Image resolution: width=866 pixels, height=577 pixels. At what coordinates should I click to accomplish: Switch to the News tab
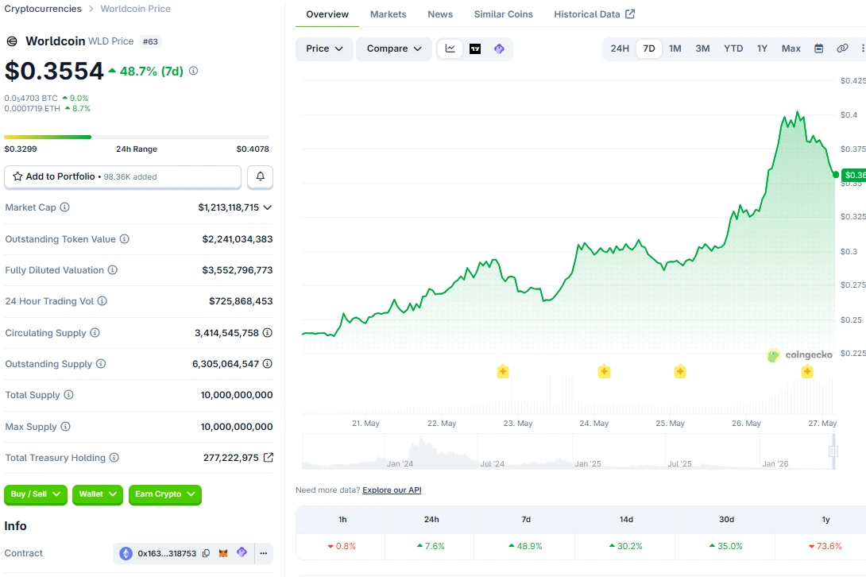[x=440, y=14]
